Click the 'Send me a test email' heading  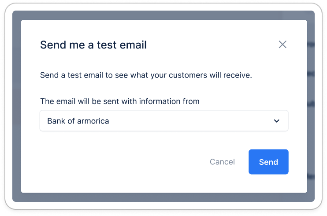pos(93,45)
